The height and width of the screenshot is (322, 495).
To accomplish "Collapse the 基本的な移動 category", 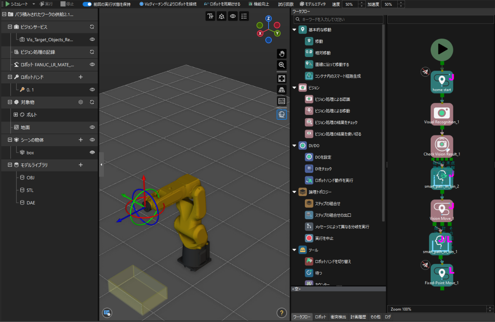I will tap(295, 30).
